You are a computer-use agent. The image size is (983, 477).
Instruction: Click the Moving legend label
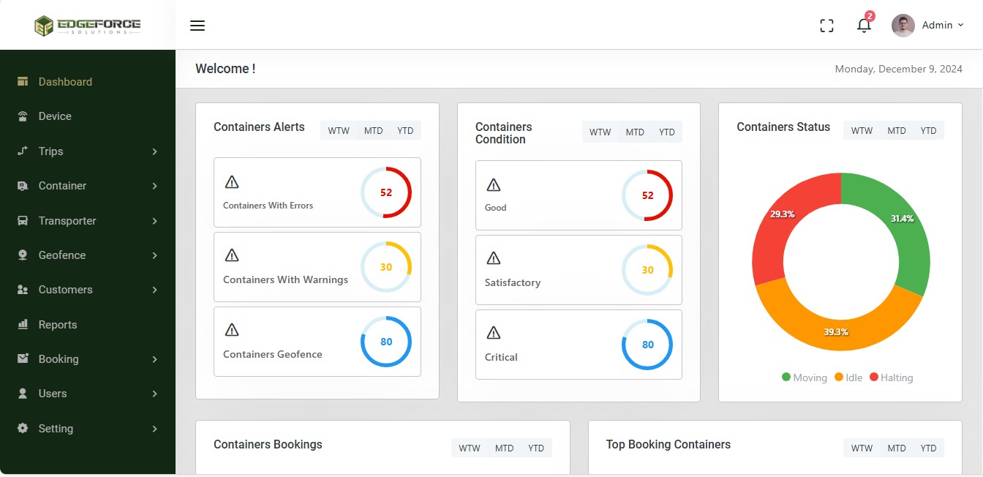[809, 378]
